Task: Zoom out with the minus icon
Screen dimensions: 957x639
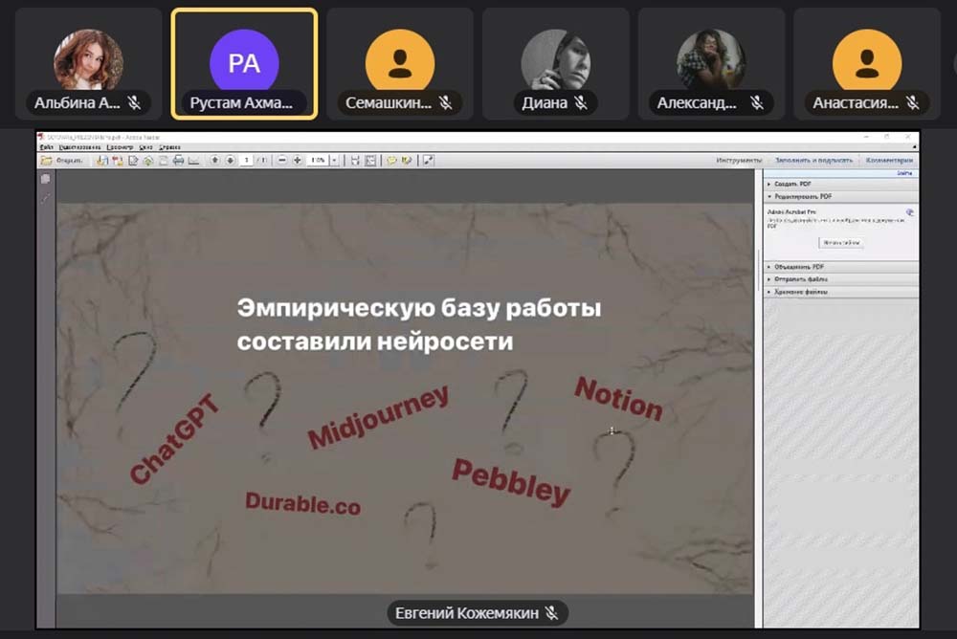Action: [283, 161]
